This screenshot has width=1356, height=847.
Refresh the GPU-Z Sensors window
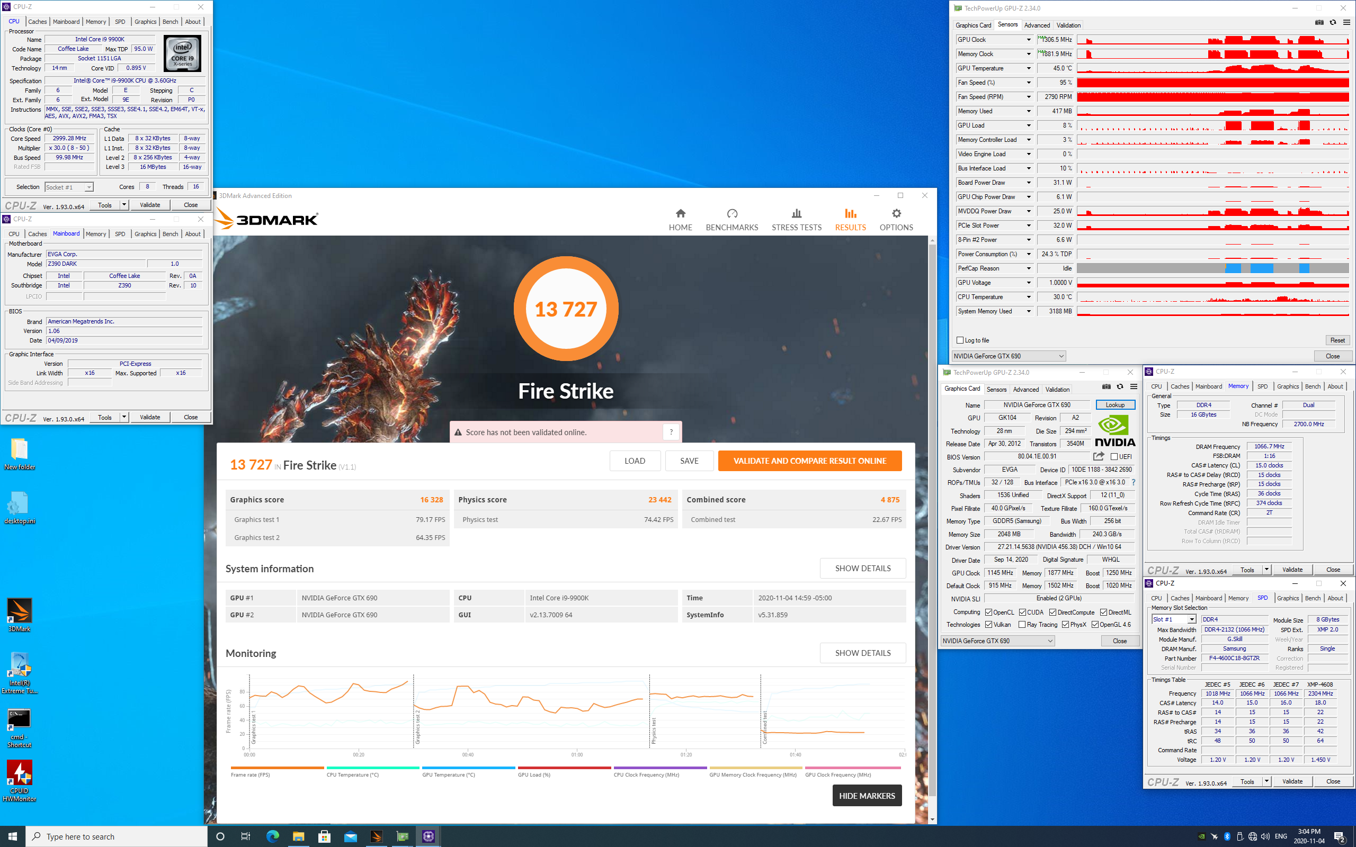(1333, 22)
